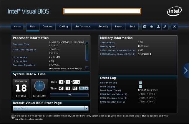Click the user profile icon
Screen dimensions: 189x124
[x=158, y=27]
